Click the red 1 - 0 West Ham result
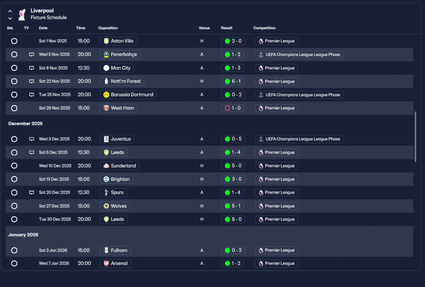This screenshot has height=287, width=425. tap(233, 108)
